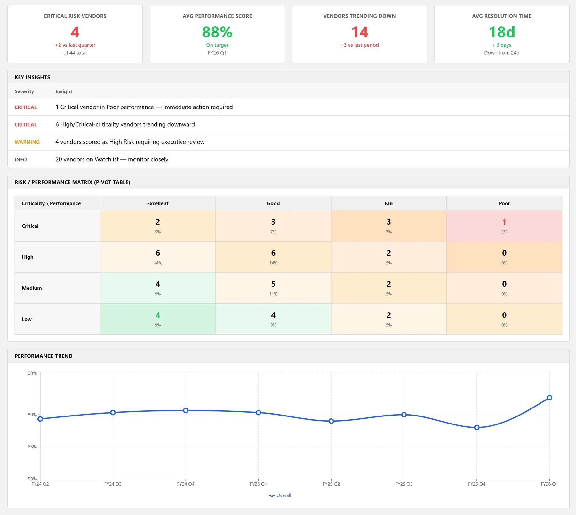This screenshot has width=576, height=515.
Task: Click the Critical Risk Vendors value 4
Action: point(75,32)
